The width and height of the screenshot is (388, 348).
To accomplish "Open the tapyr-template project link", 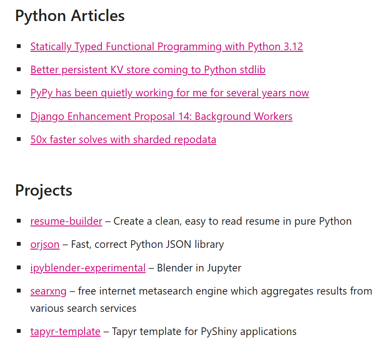I will [x=65, y=332].
